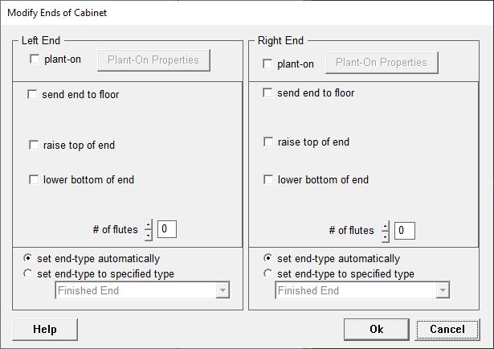Check Left End send end to floor
494x349 pixels.
click(x=34, y=95)
